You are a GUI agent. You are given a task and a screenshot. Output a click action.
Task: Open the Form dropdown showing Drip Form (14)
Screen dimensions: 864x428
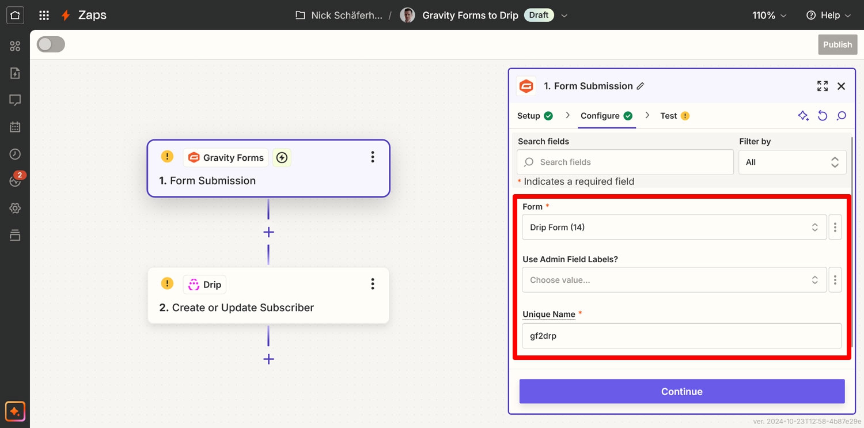click(674, 227)
